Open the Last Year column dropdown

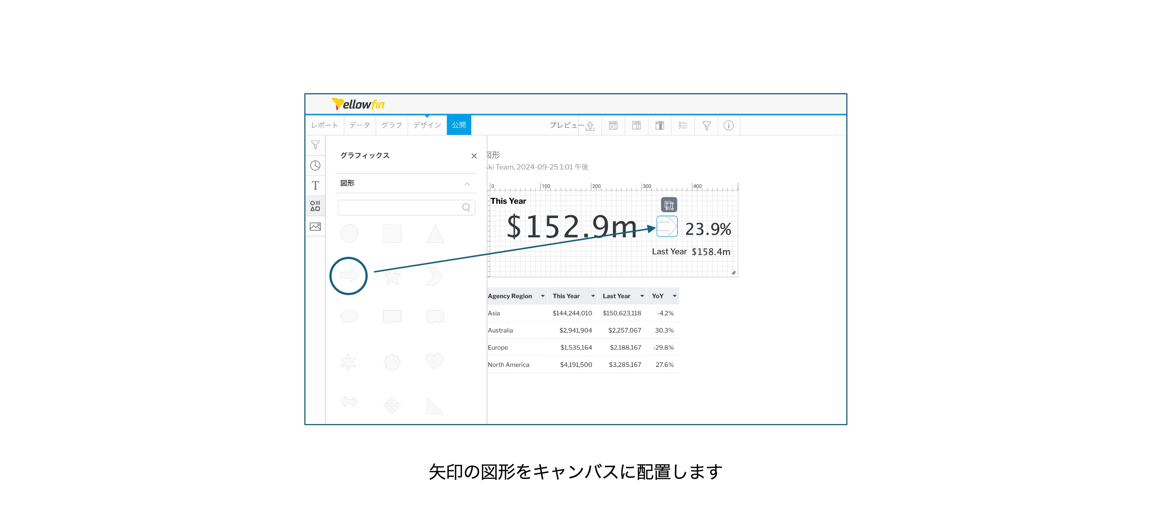pyautogui.click(x=641, y=296)
